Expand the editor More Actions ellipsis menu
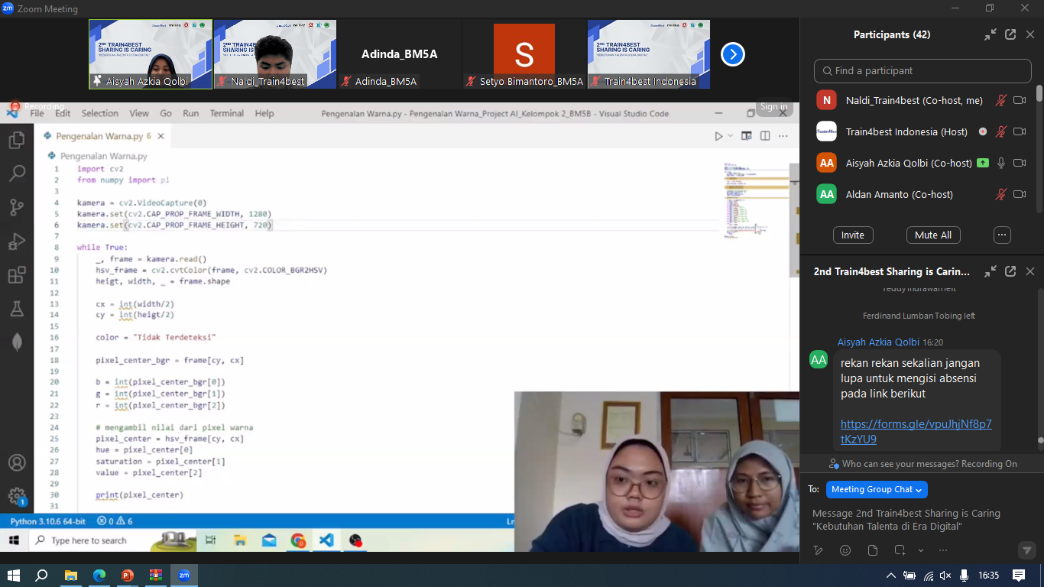 click(x=782, y=135)
